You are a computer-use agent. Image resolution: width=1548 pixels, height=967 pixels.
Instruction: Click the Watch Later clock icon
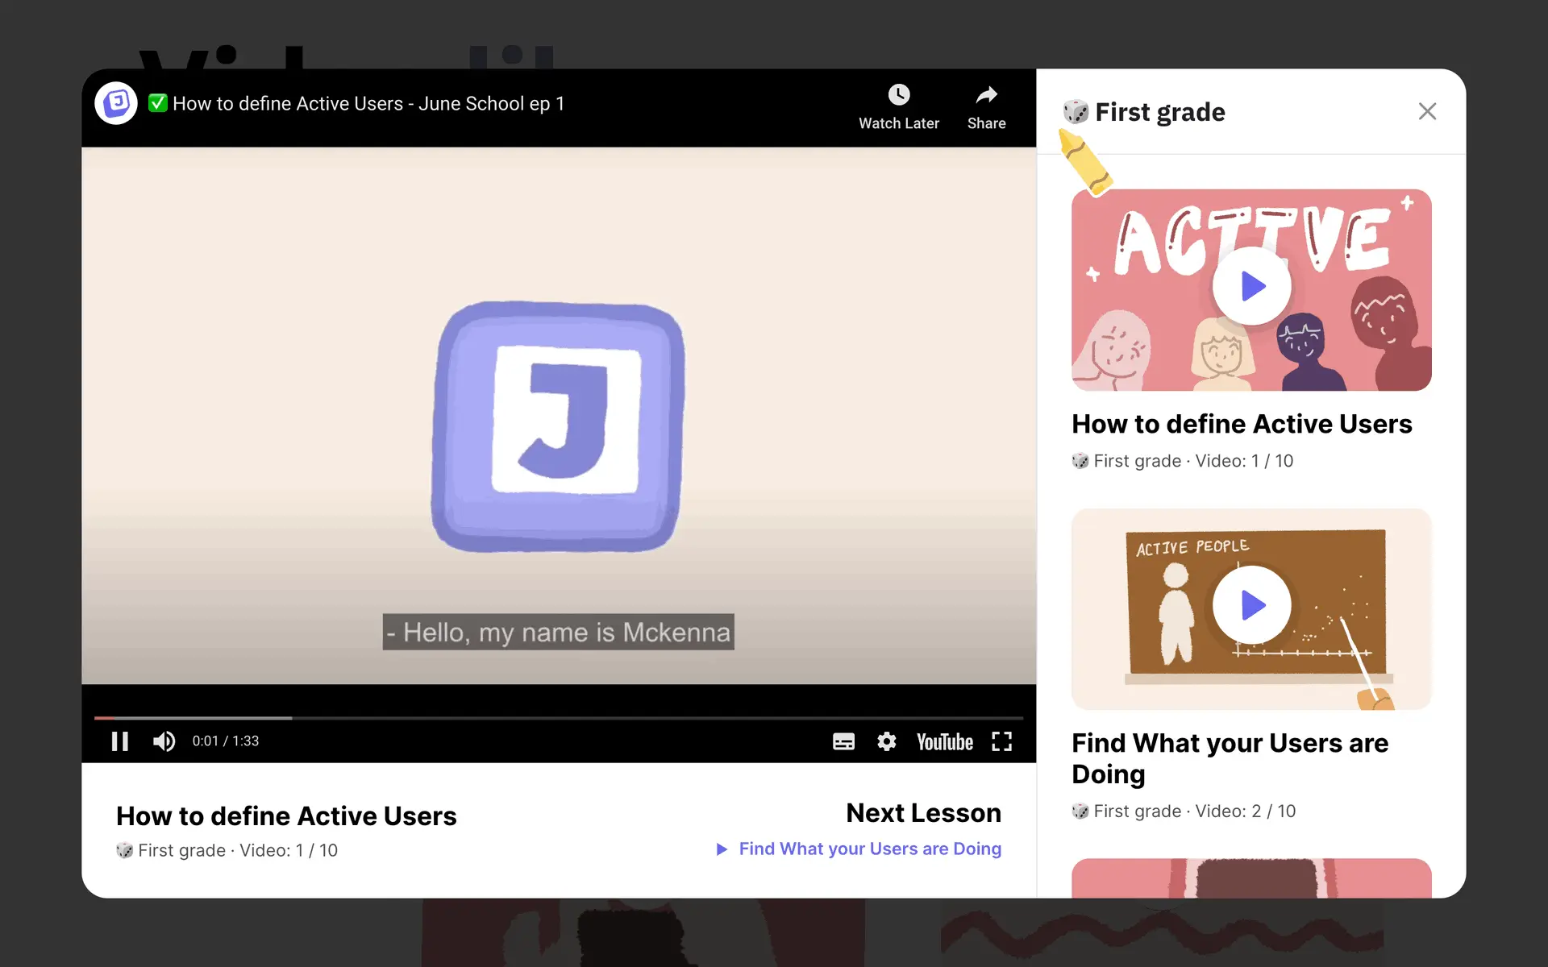899,95
